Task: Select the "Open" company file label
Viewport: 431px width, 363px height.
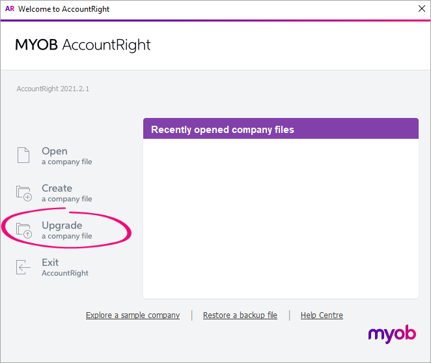Action: [55, 151]
